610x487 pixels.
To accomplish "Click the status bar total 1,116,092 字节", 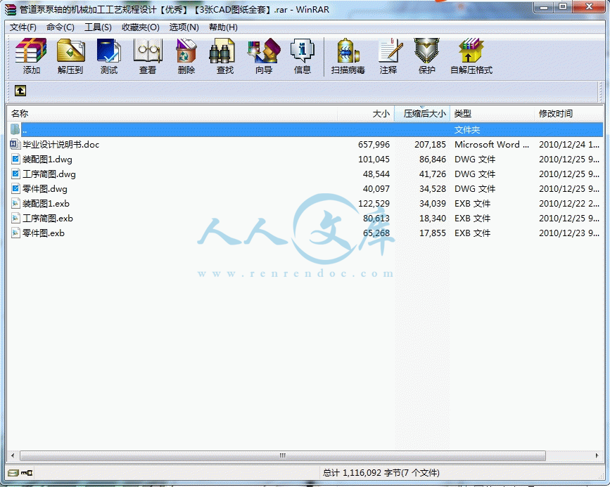I will tap(381, 473).
